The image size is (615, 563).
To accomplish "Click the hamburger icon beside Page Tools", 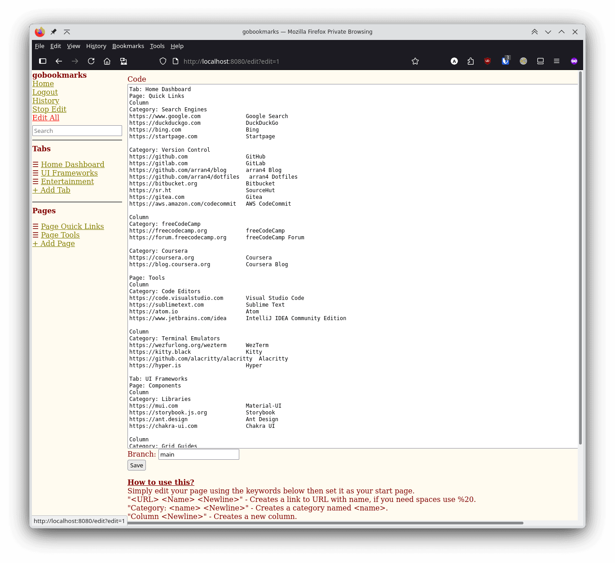I will click(35, 235).
